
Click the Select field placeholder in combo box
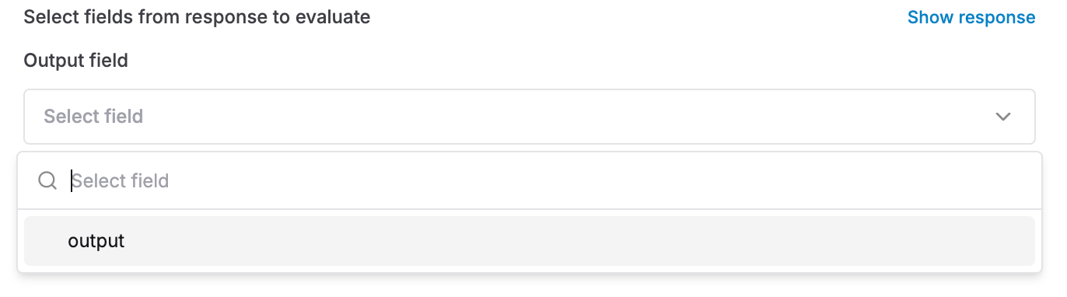point(93,117)
